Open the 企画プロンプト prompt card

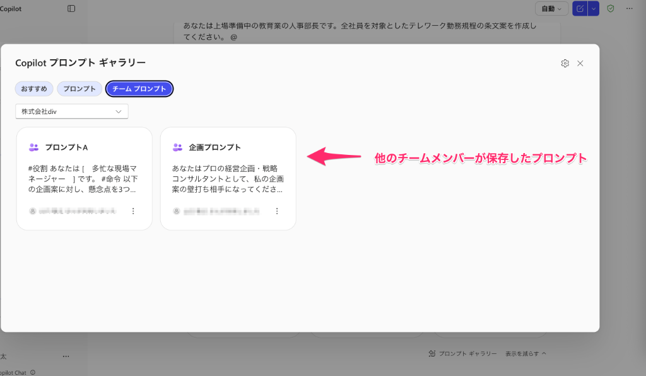228,170
